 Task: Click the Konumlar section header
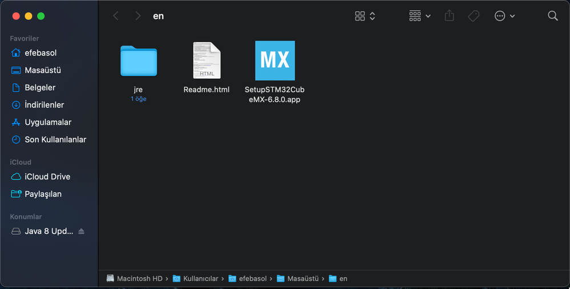26,217
